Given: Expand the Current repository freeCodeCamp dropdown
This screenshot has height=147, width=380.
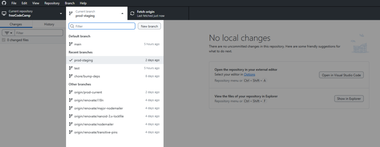Looking at the screenshot, I should point(33,13).
